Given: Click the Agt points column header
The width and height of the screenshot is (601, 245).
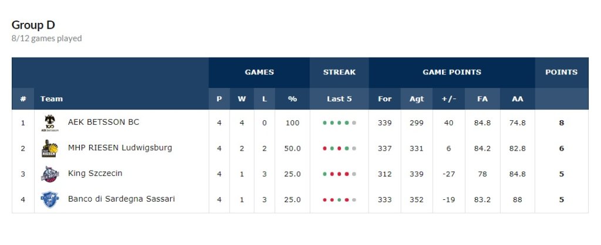Looking at the screenshot, I should pos(417,99).
